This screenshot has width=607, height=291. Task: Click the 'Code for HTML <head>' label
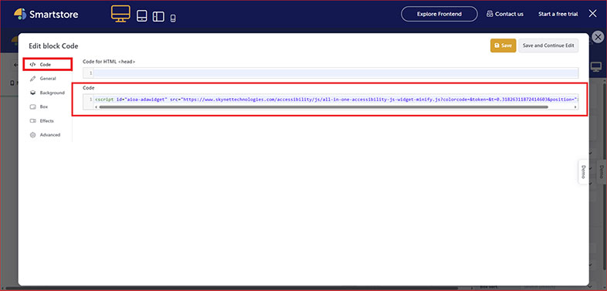(x=109, y=62)
